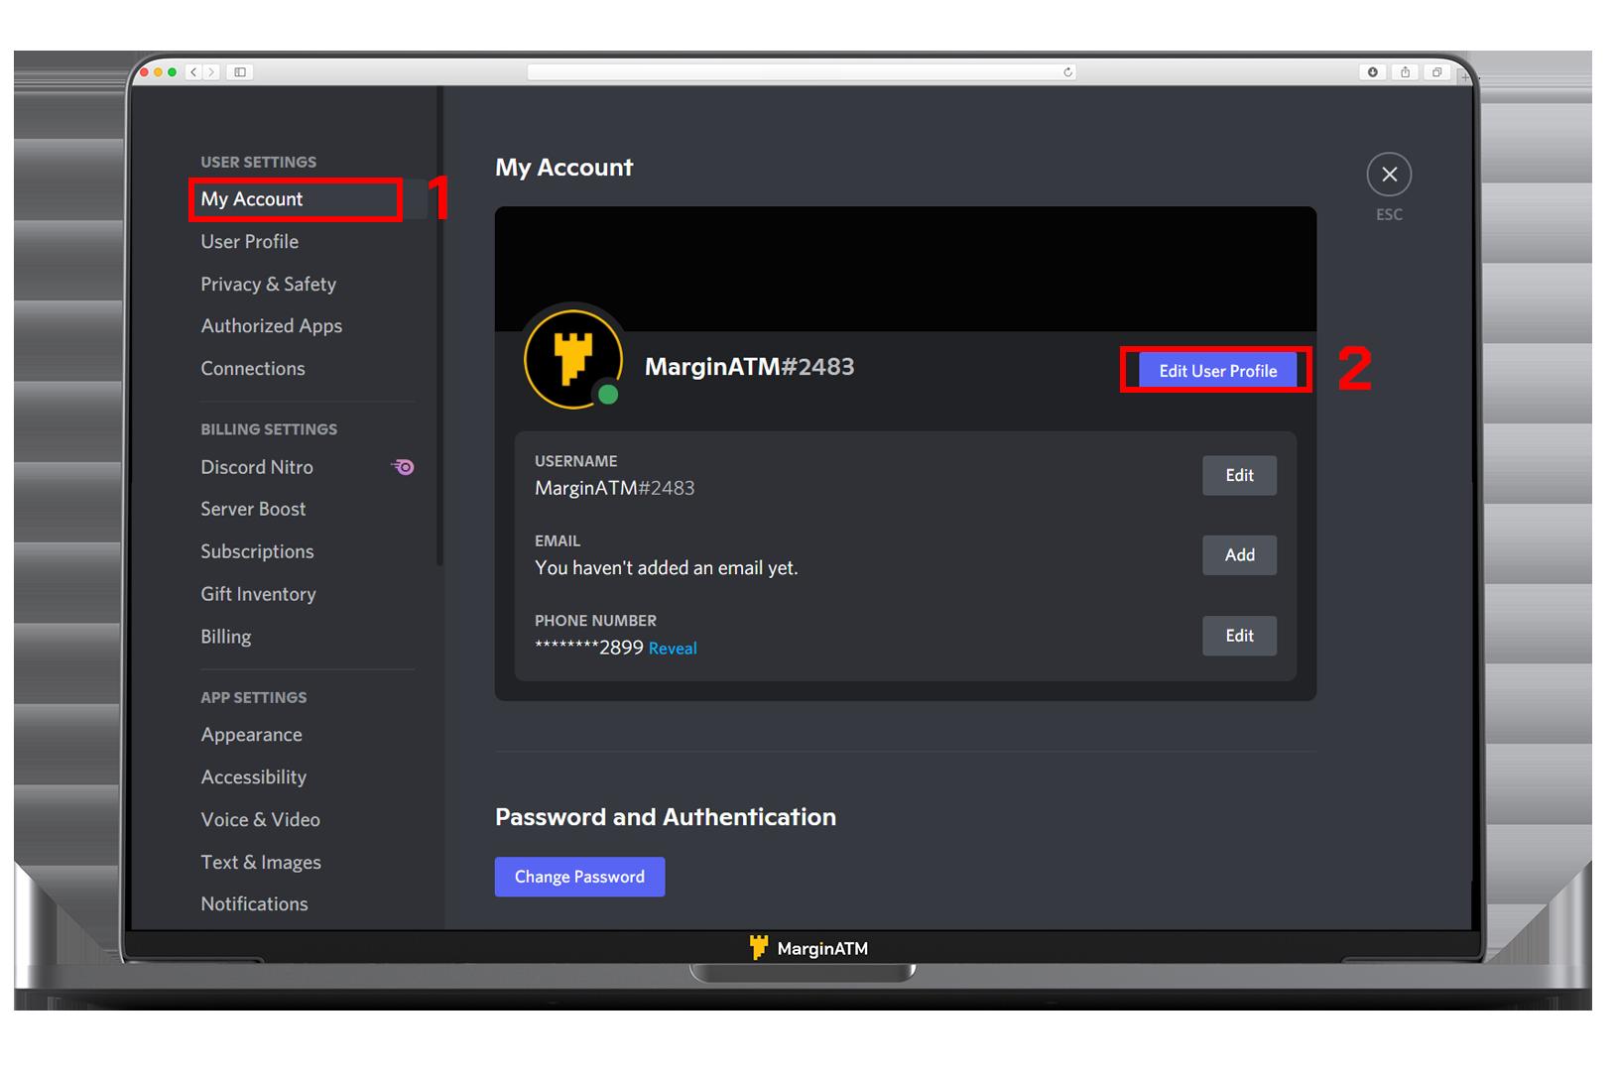
Task: Select Authorized Apps in sidebar
Action: pyautogui.click(x=271, y=326)
